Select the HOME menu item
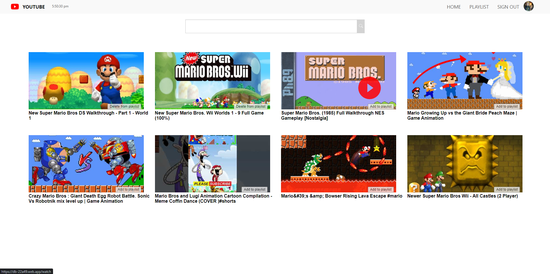550x274 pixels. pos(454,7)
